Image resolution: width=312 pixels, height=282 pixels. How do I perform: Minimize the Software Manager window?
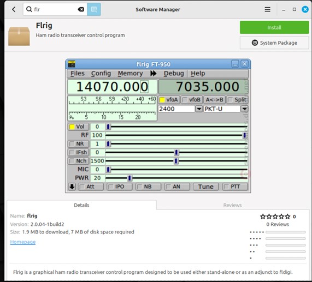pyautogui.click(x=284, y=9)
